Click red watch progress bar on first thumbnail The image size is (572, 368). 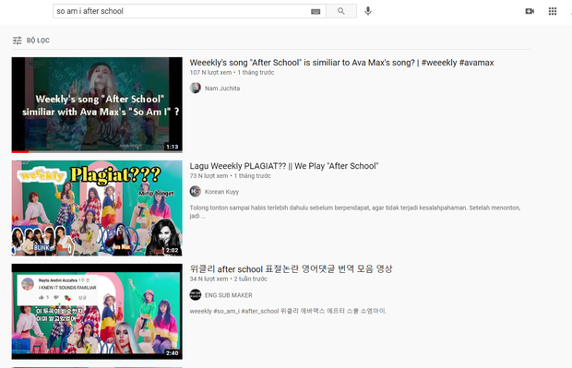20,151
